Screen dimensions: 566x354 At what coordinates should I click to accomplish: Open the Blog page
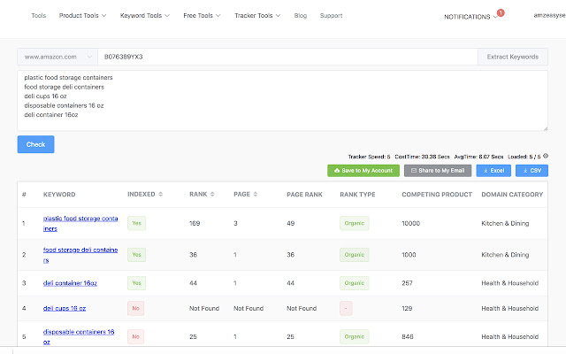point(301,16)
